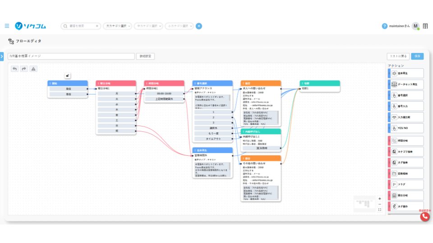
Task: Click the undo arrow in the canvas toolbar
Action: (x=15, y=69)
